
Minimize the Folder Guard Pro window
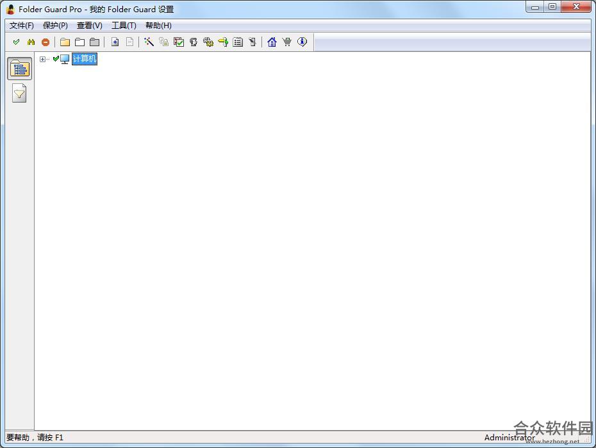tap(535, 7)
